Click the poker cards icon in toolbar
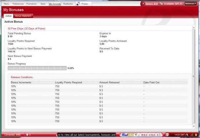Image resolution: width=200 pixels, height=138 pixels. (78, 4)
